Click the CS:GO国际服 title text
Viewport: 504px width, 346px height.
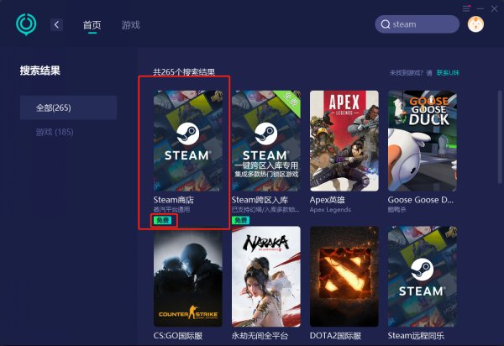tap(178, 336)
